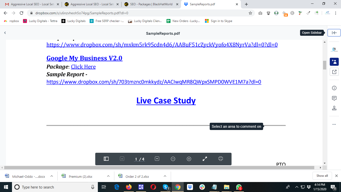
Task: Open the Live Case Study link
Action: point(166,100)
